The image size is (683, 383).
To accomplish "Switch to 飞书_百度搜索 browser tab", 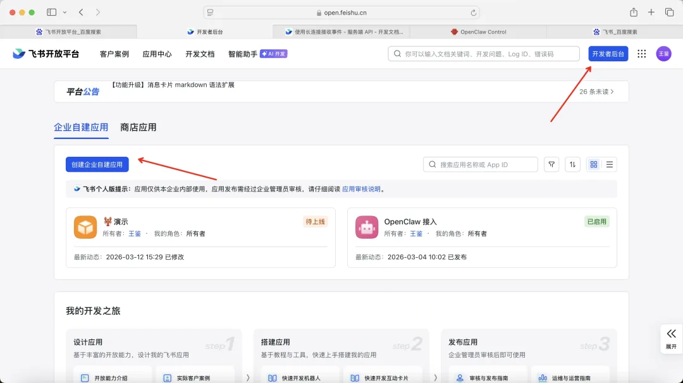I will coord(615,32).
